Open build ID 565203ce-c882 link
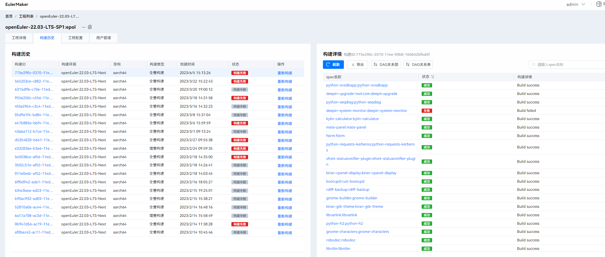Image resolution: width=605 pixels, height=257 pixels. 33,81
